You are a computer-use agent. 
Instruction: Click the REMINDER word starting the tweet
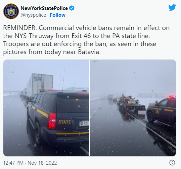point(20,28)
